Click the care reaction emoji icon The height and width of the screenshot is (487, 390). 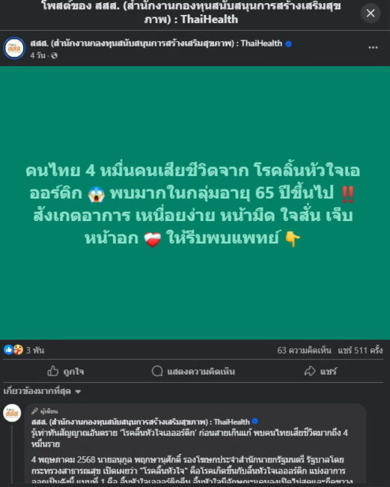18,350
